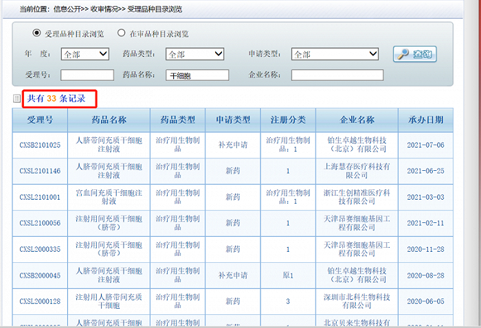Viewport: 481px width, 328px height.
Task: Click the 受理号 column header
Action: pyautogui.click(x=40, y=120)
